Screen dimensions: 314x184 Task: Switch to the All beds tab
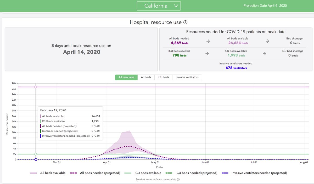146,77
